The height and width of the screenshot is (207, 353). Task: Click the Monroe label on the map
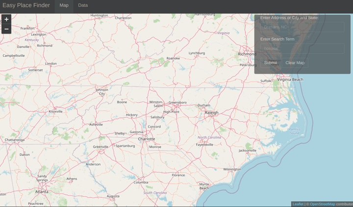155,147
